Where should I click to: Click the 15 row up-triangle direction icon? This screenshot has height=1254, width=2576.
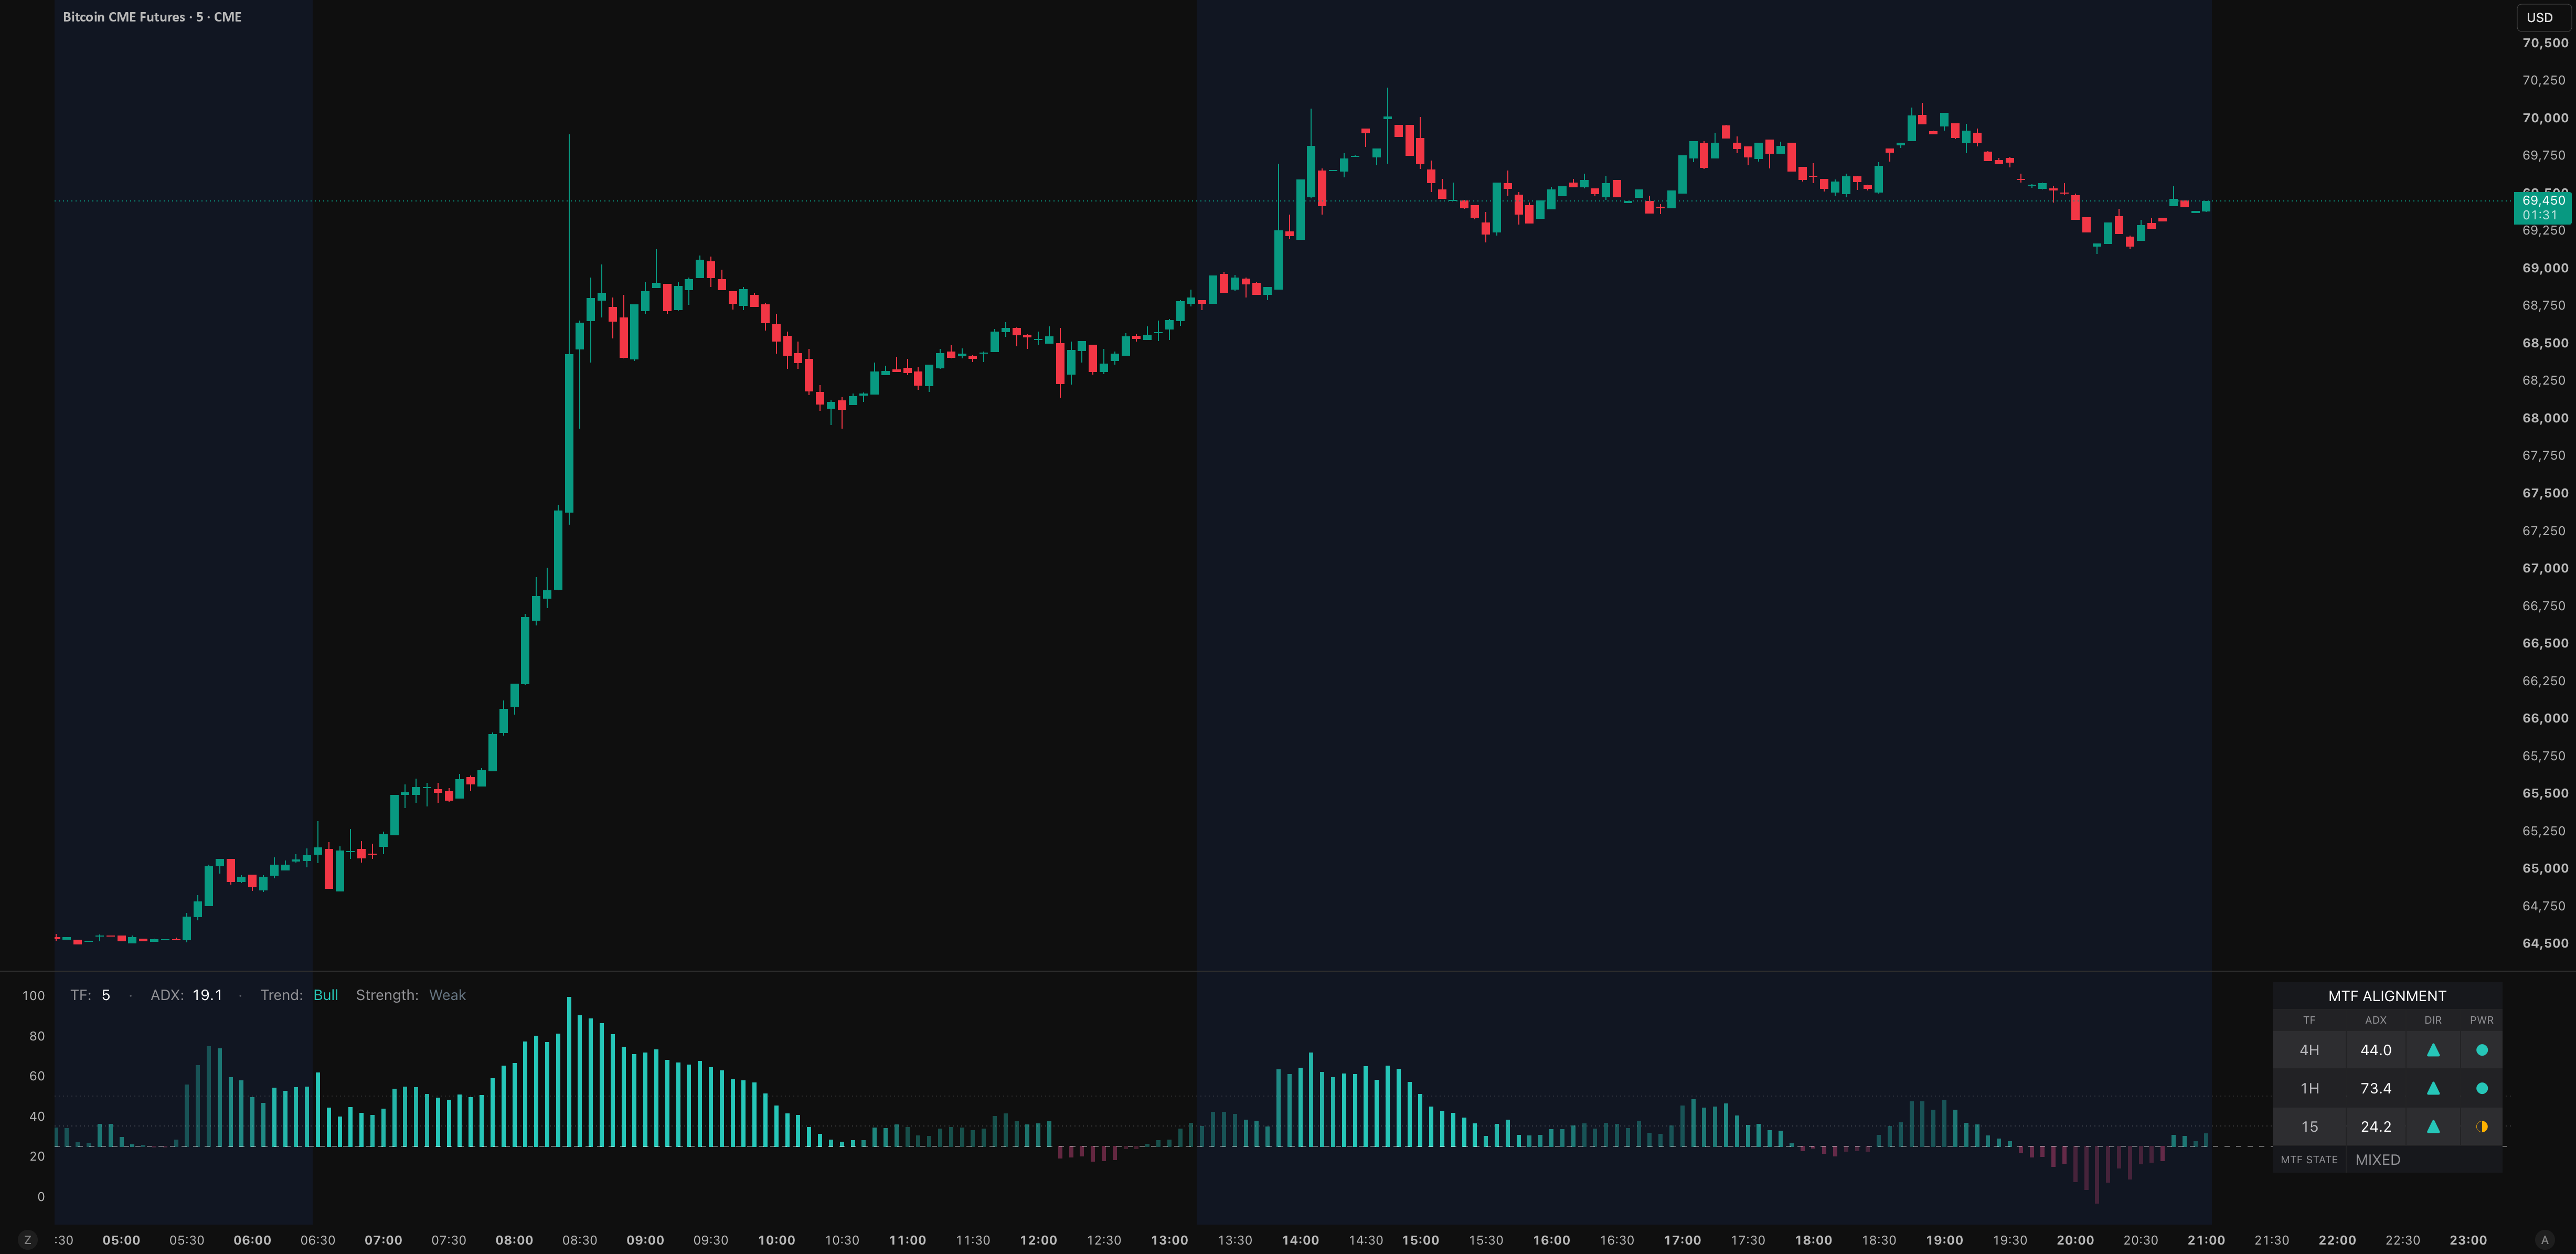[2433, 1126]
